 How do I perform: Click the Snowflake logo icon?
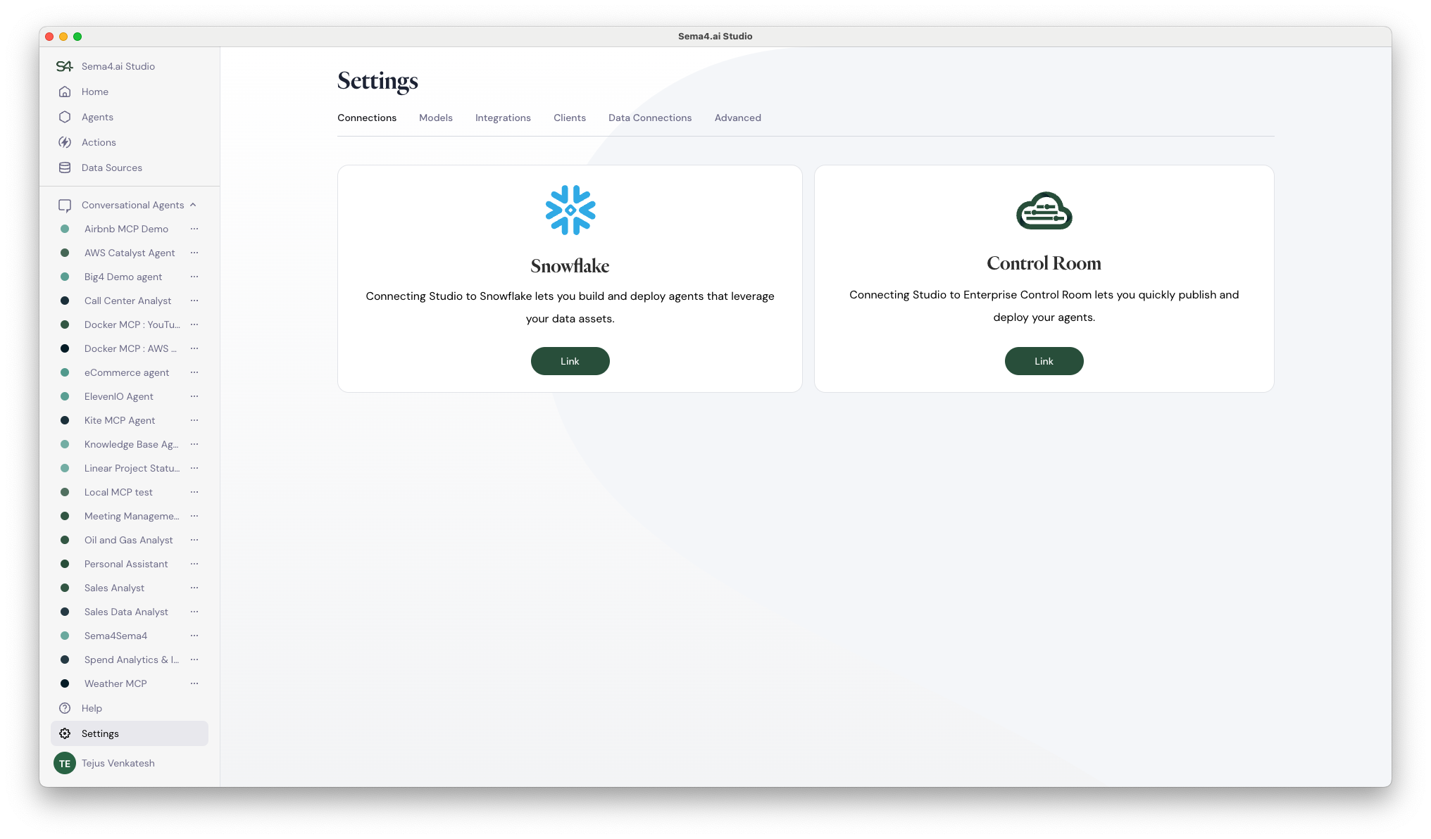tap(570, 210)
